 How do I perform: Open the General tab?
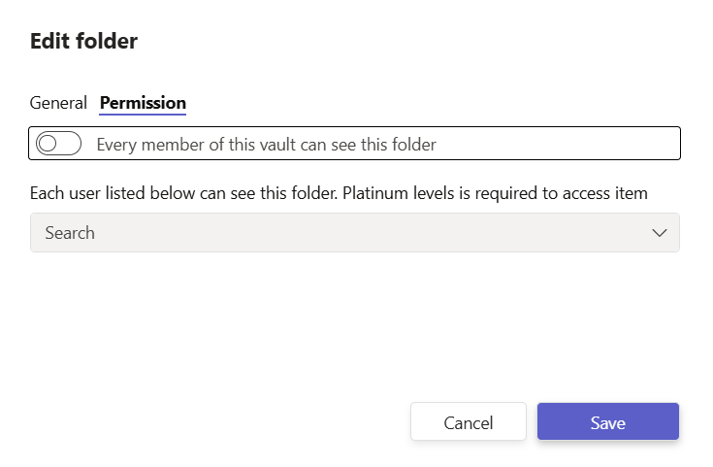point(59,102)
